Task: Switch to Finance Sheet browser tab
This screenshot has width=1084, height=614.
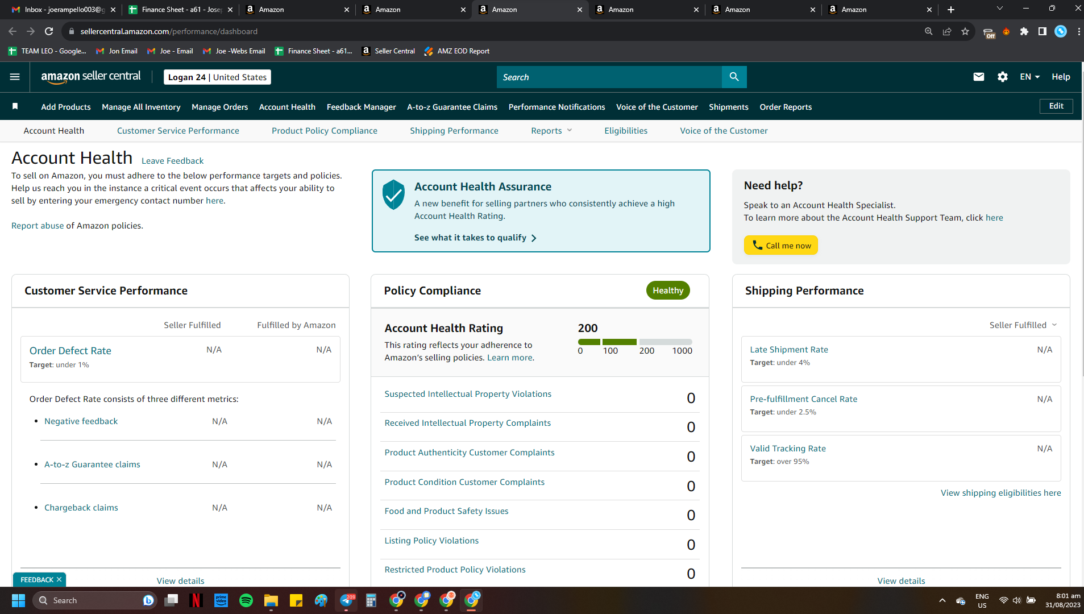Action: 181,10
